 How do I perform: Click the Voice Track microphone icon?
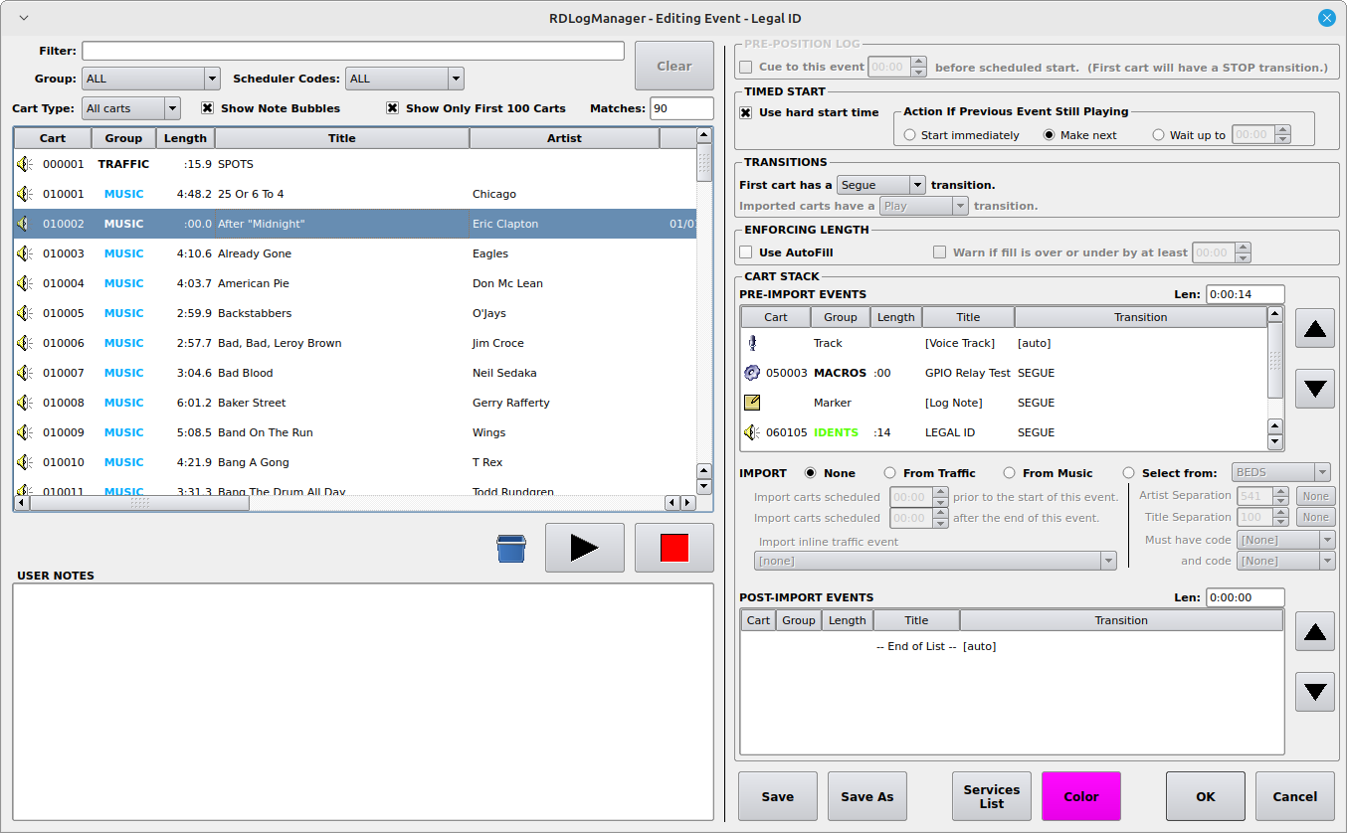(x=752, y=343)
